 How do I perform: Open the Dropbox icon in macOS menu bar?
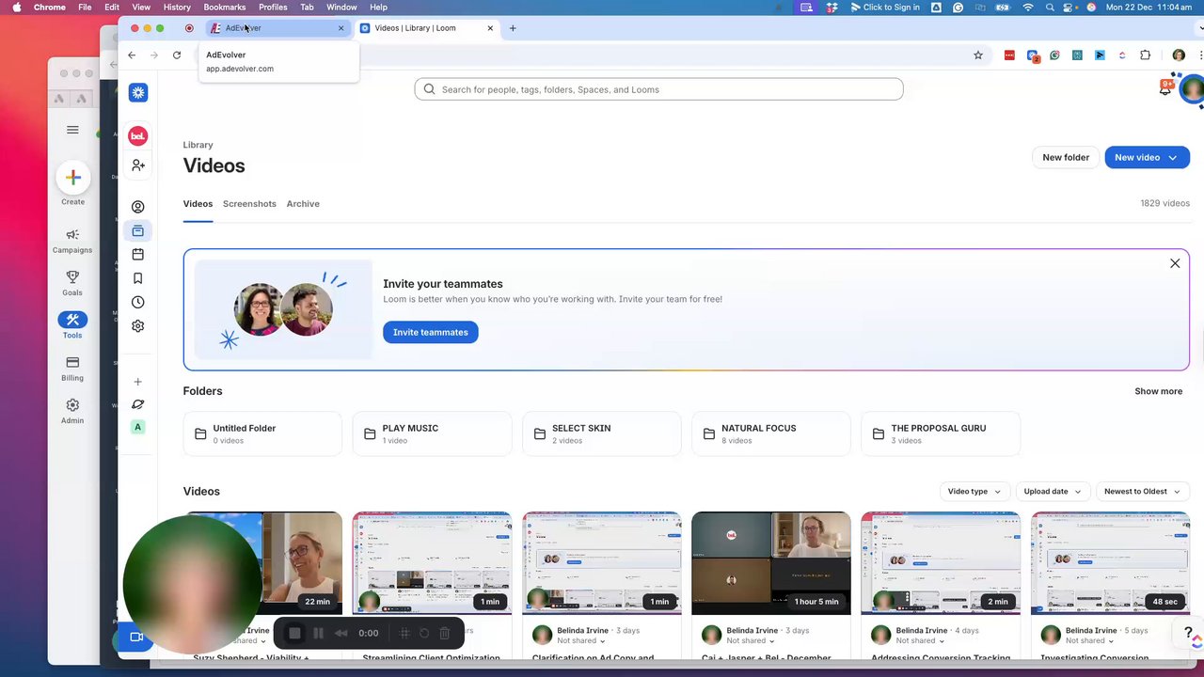(832, 7)
